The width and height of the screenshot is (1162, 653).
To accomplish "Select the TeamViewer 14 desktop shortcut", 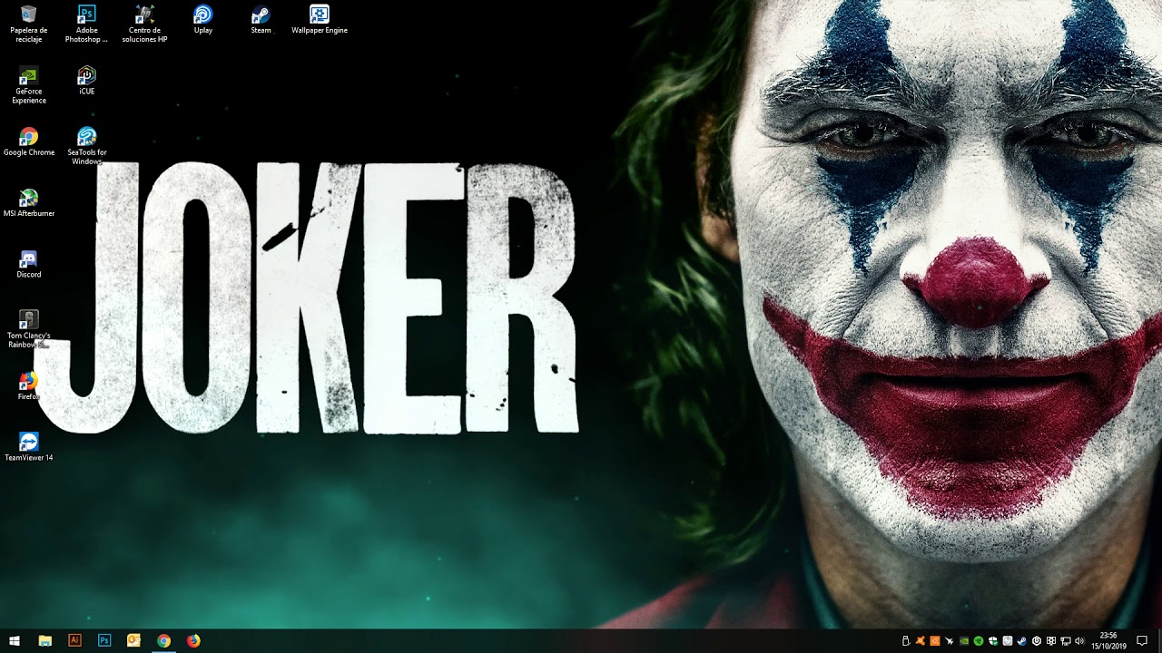I will click(x=29, y=447).
